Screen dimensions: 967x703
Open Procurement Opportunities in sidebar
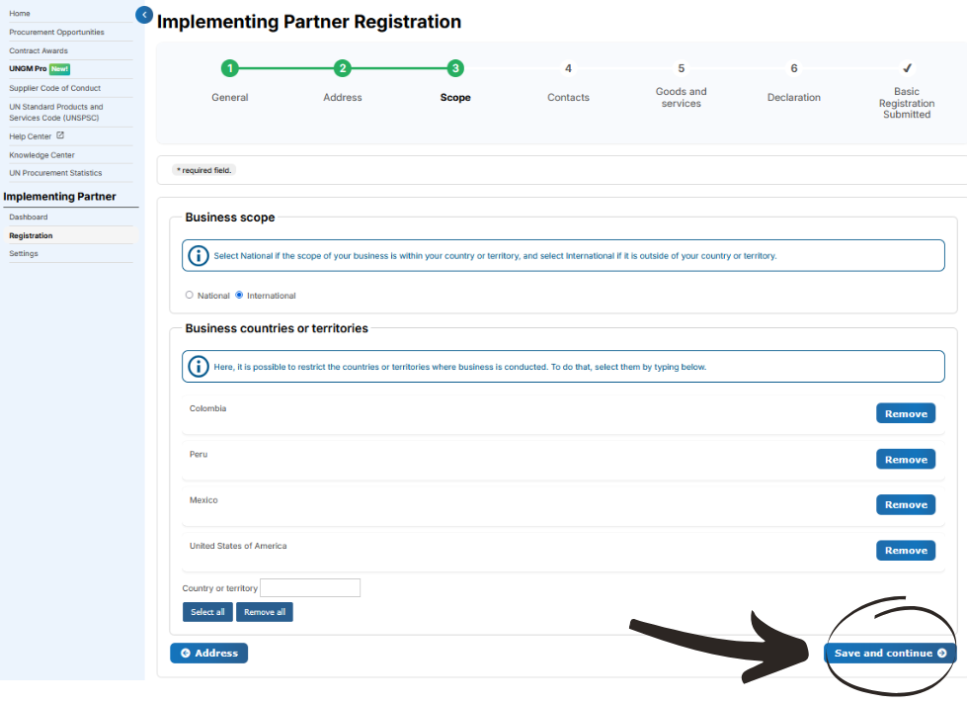pos(56,32)
